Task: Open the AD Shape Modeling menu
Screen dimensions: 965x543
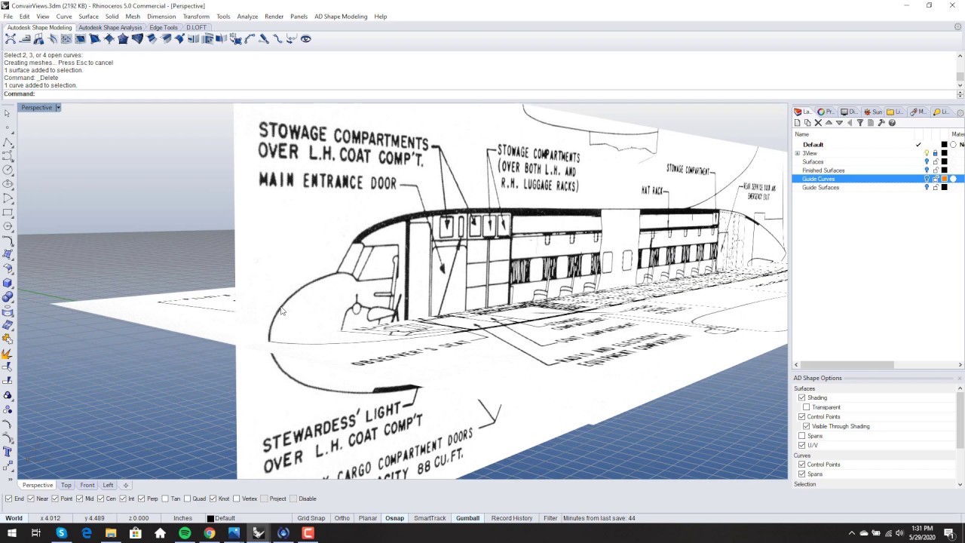Action: coord(341,16)
